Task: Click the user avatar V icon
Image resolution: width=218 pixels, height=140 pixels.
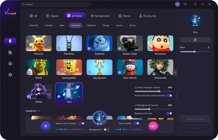Action: [177, 4]
